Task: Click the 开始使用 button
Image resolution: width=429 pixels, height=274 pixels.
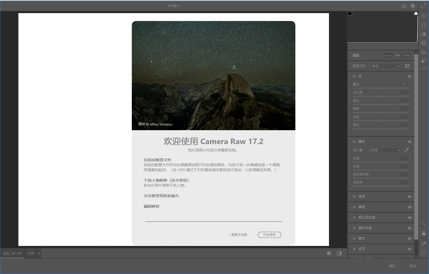Action: [x=269, y=235]
